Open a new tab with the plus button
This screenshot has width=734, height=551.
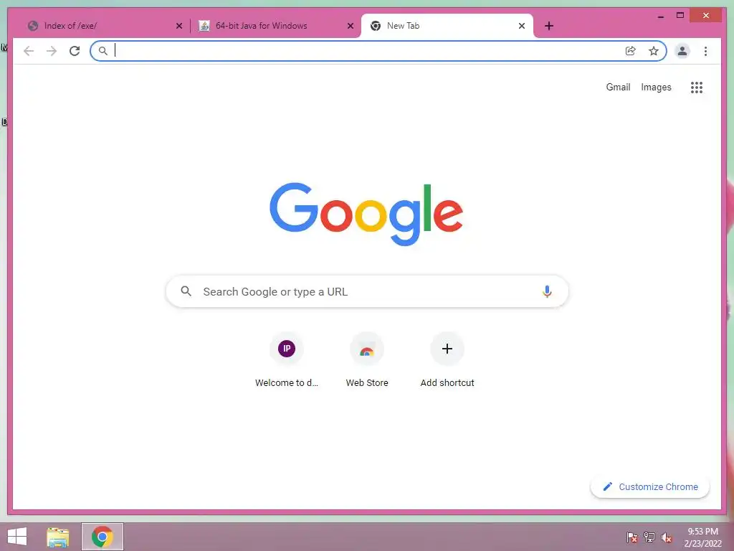pyautogui.click(x=549, y=26)
